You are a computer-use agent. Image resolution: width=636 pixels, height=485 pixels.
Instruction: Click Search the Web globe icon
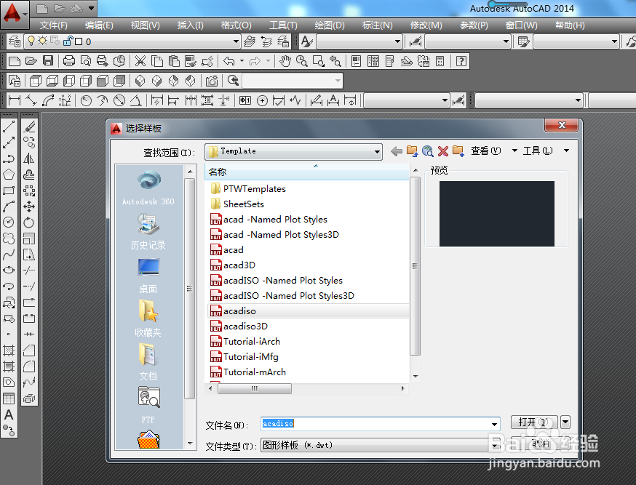[427, 151]
